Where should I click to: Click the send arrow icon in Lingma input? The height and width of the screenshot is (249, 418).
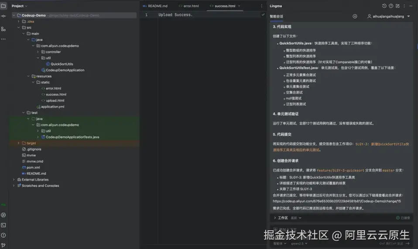click(408, 243)
